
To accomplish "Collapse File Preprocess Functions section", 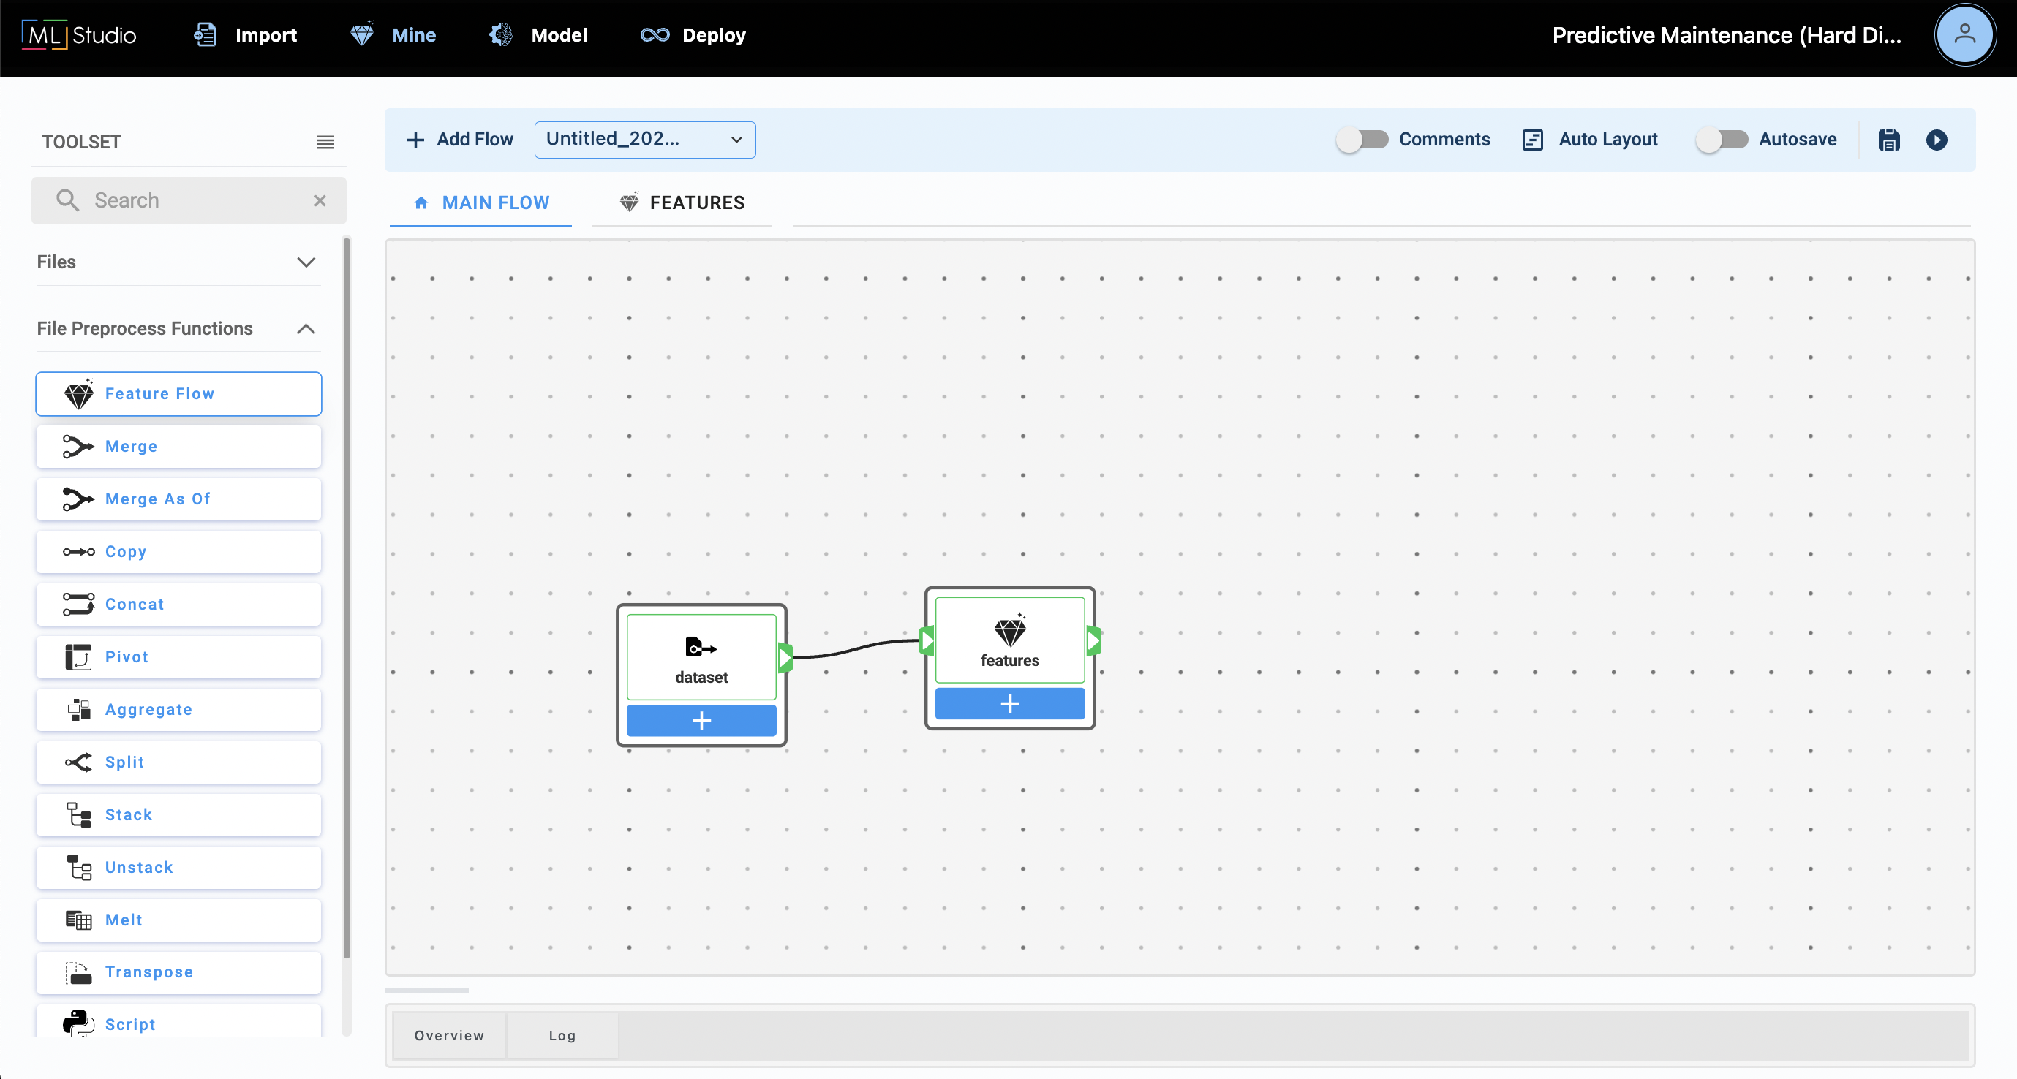I will tap(306, 329).
